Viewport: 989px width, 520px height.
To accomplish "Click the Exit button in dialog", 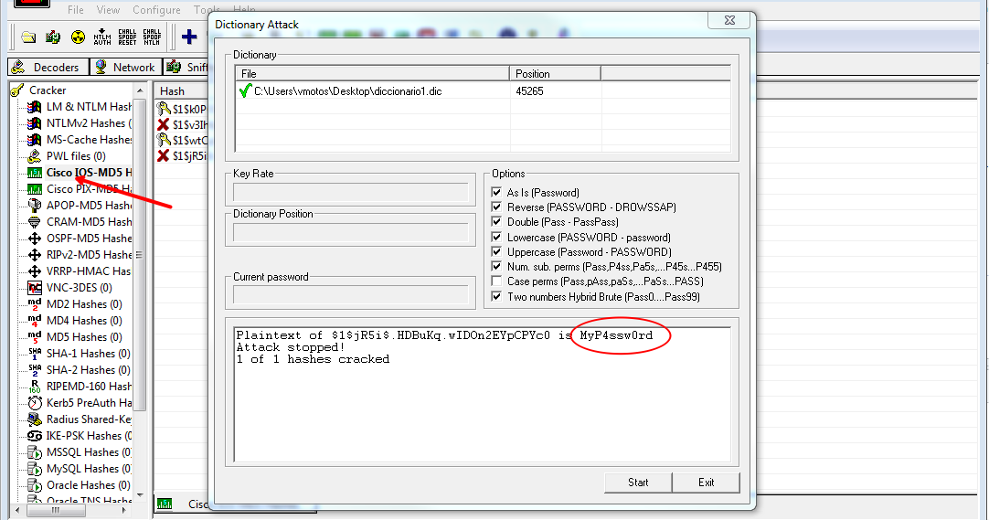I will click(706, 483).
